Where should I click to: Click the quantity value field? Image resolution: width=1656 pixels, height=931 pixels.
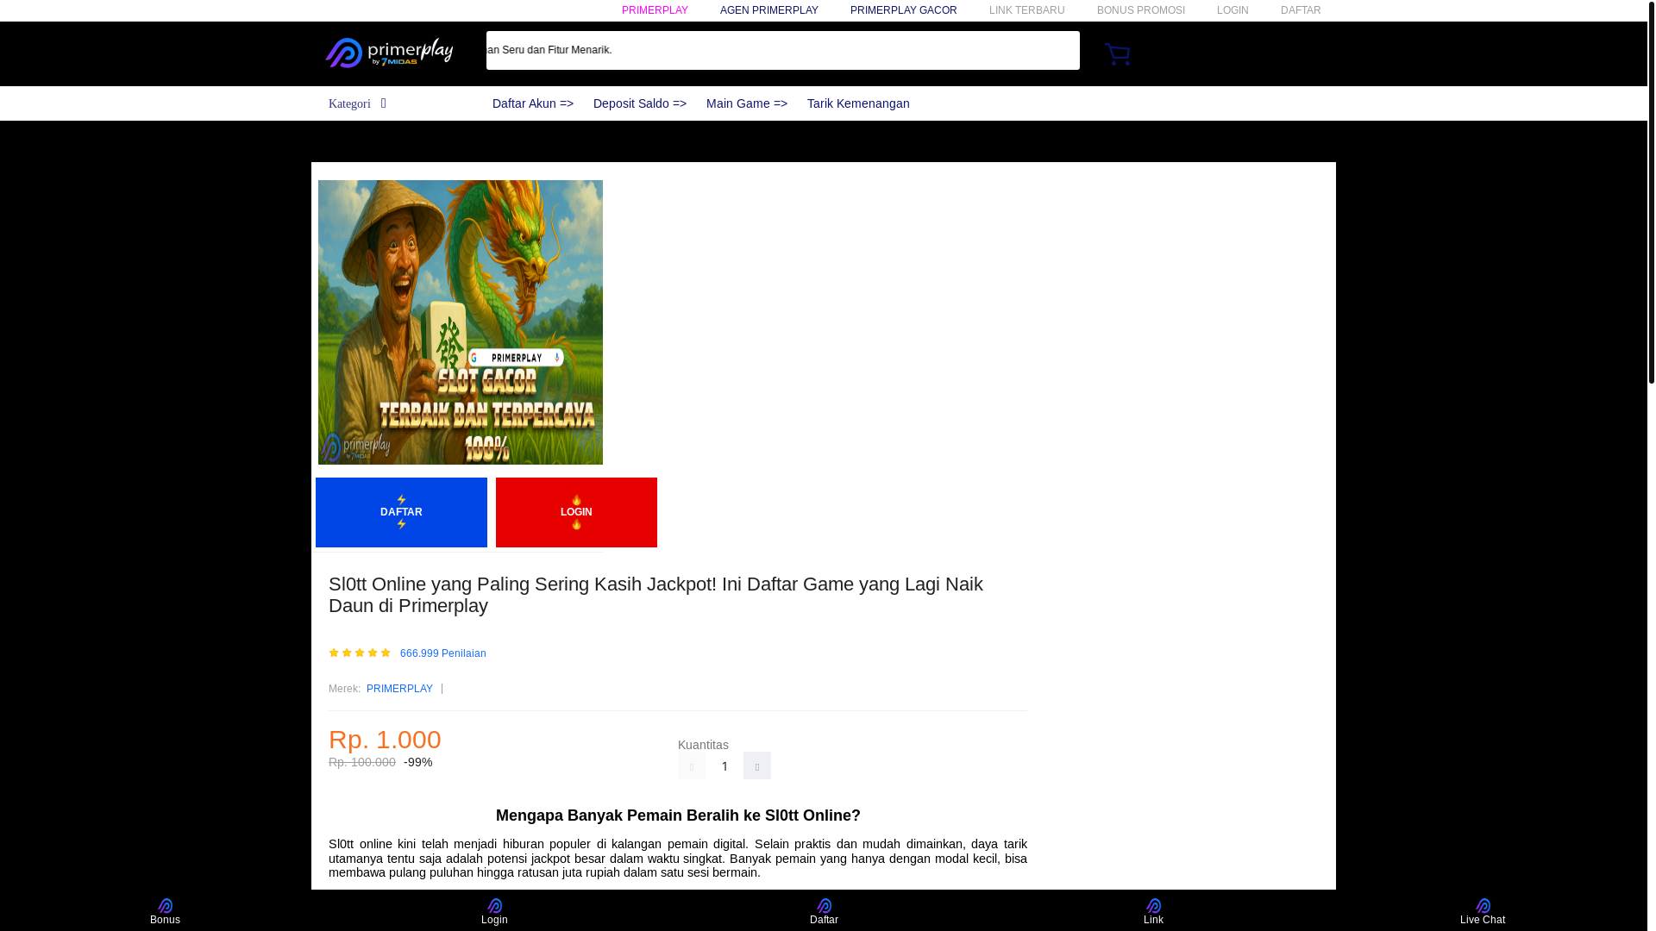coord(724,765)
